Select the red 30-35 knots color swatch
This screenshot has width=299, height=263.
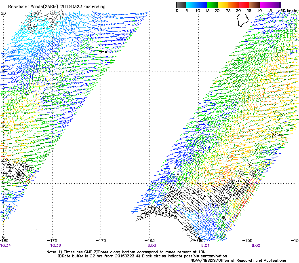(x=244, y=5)
